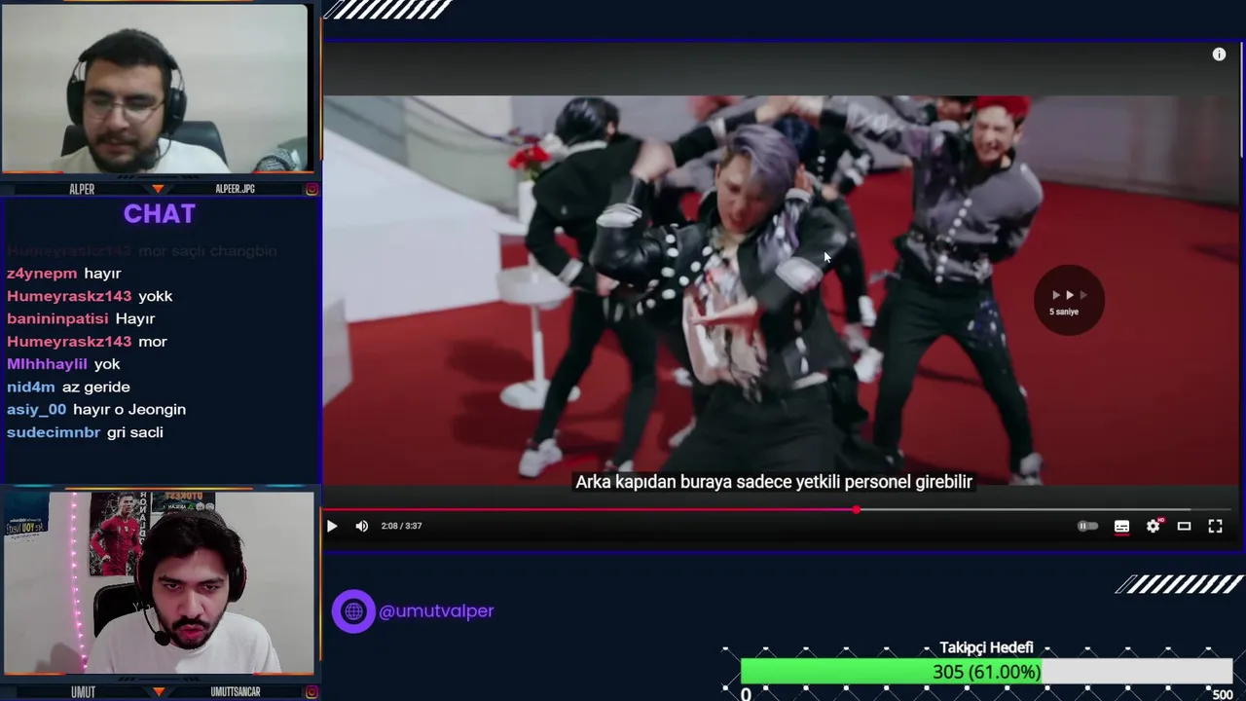Click the globe icon next to @umutvalper
The image size is (1246, 701).
(353, 611)
